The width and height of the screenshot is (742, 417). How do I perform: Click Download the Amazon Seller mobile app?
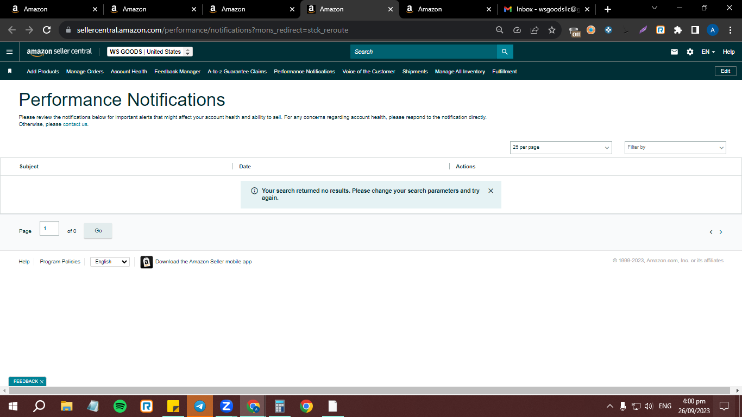[204, 262]
